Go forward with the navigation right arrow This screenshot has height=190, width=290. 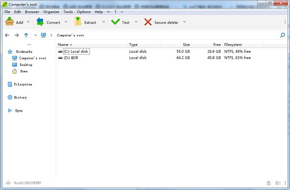16,35
